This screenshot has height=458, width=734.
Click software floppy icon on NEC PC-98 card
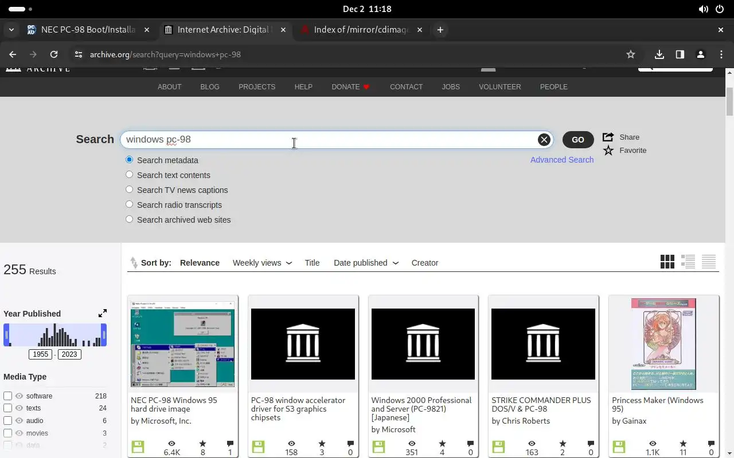coord(138,447)
